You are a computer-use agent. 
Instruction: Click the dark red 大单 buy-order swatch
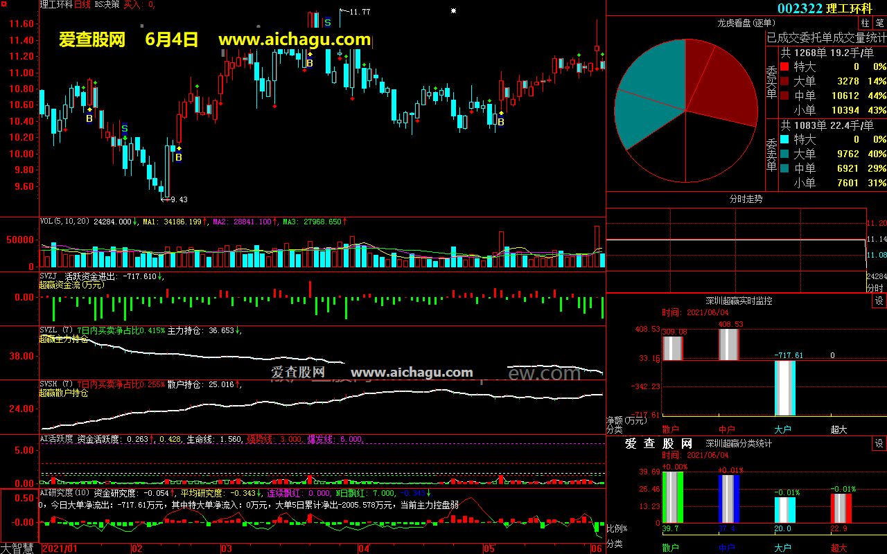(784, 81)
